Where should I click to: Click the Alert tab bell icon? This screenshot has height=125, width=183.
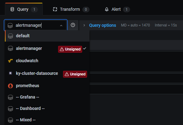107,9
